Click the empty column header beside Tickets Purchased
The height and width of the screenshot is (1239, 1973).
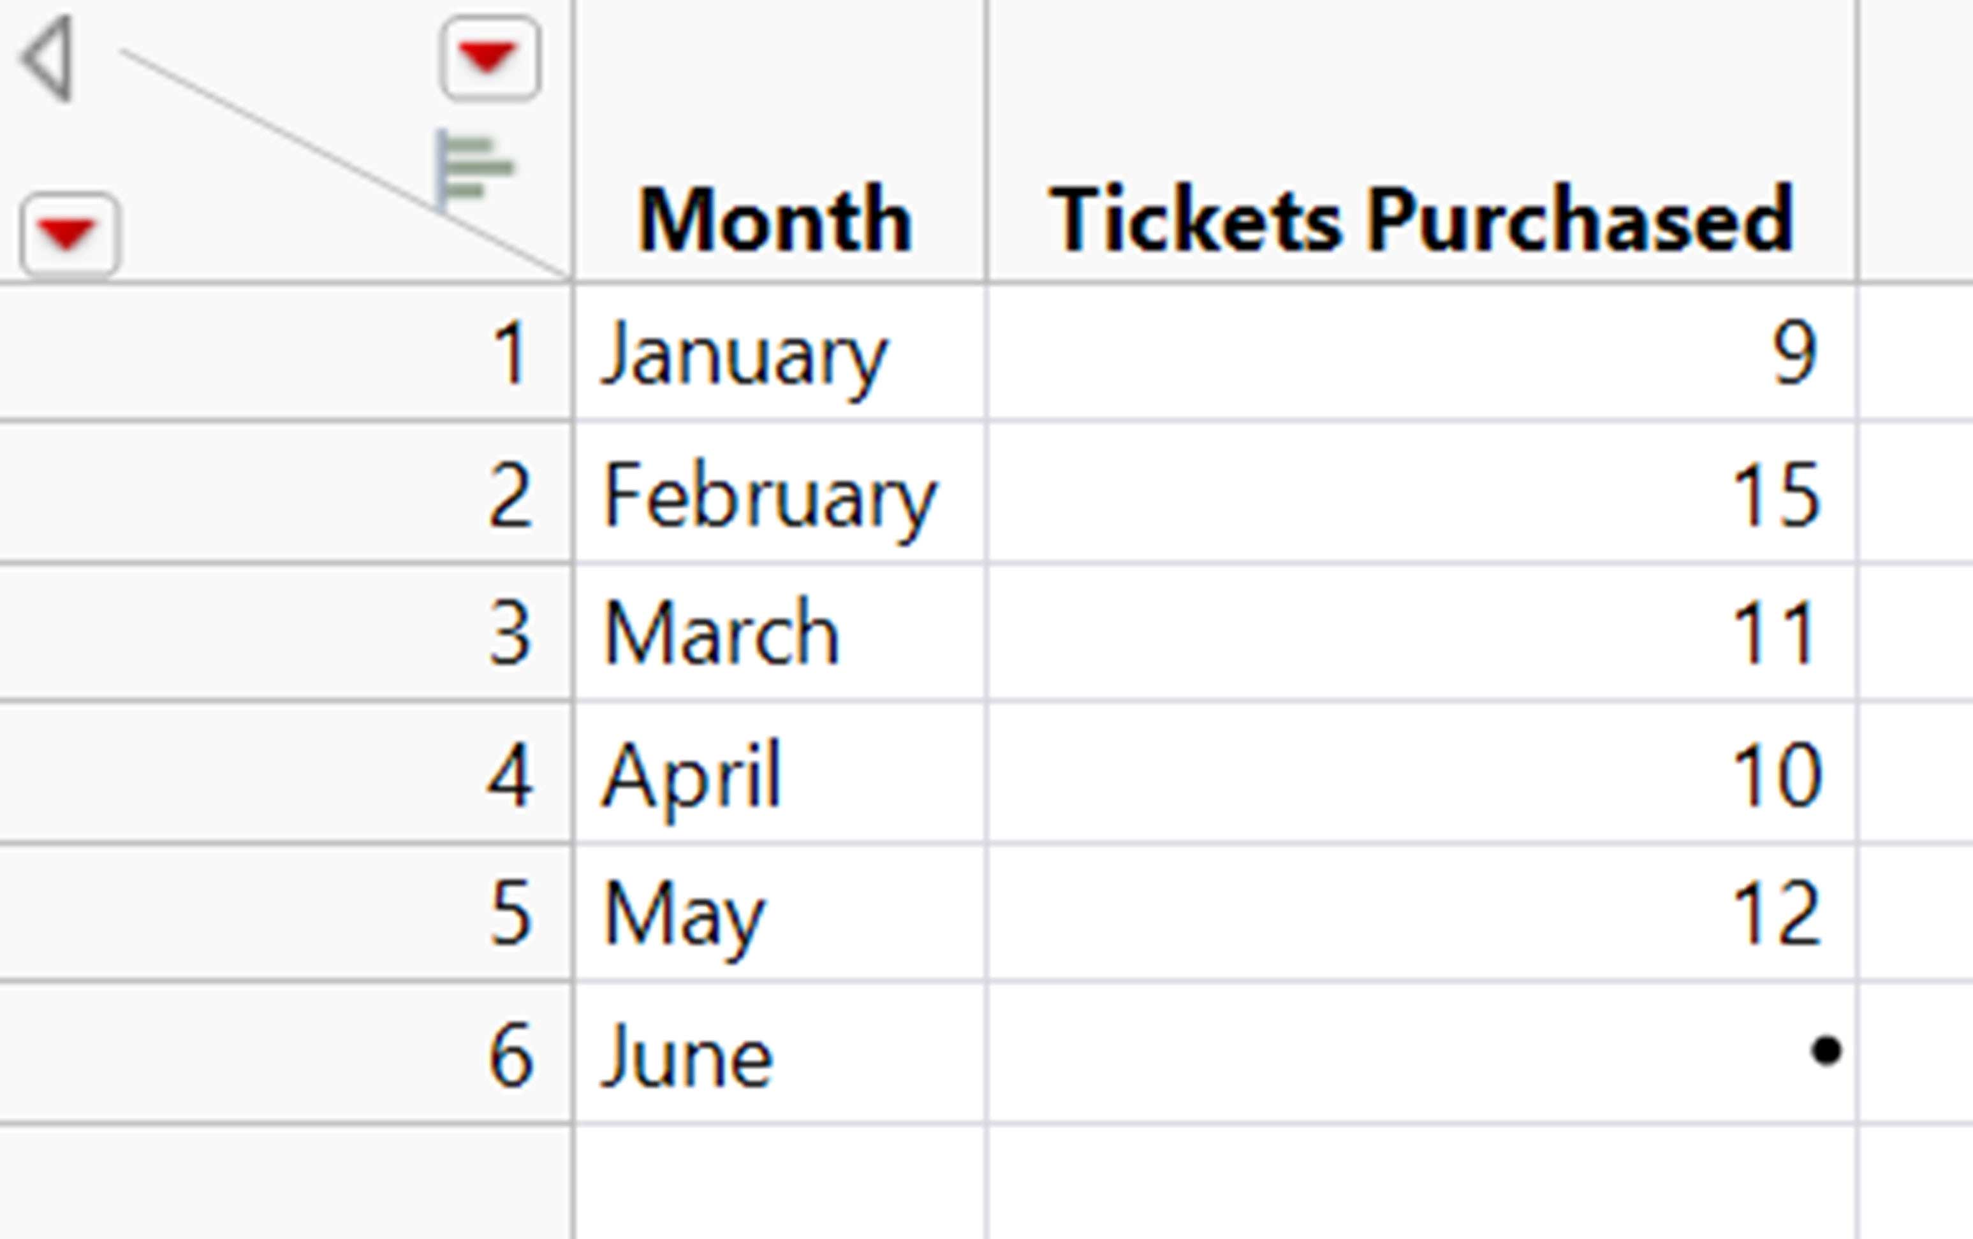coord(1916,141)
